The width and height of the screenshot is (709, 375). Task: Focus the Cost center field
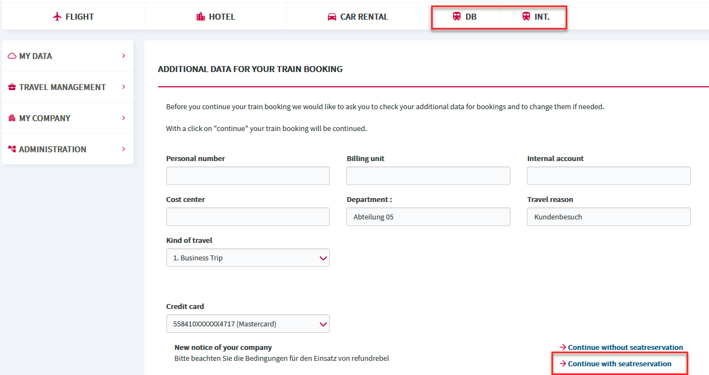point(248,217)
